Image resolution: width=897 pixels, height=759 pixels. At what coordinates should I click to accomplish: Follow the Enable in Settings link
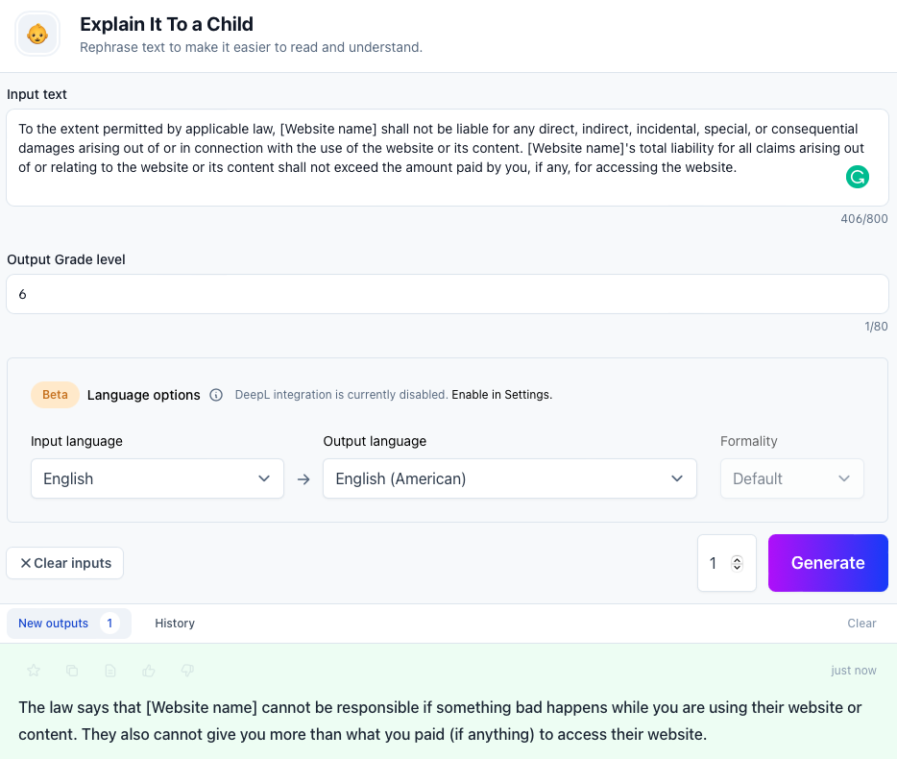[x=501, y=395]
